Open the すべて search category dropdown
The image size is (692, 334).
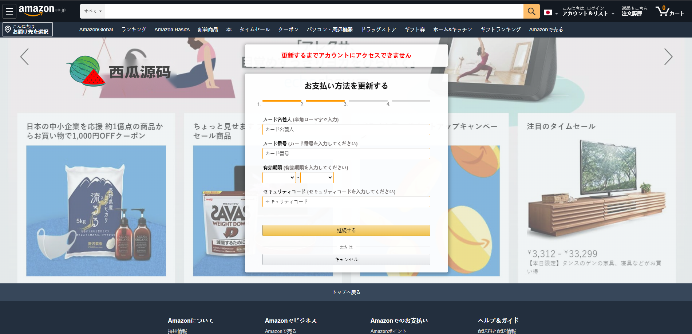click(x=93, y=11)
